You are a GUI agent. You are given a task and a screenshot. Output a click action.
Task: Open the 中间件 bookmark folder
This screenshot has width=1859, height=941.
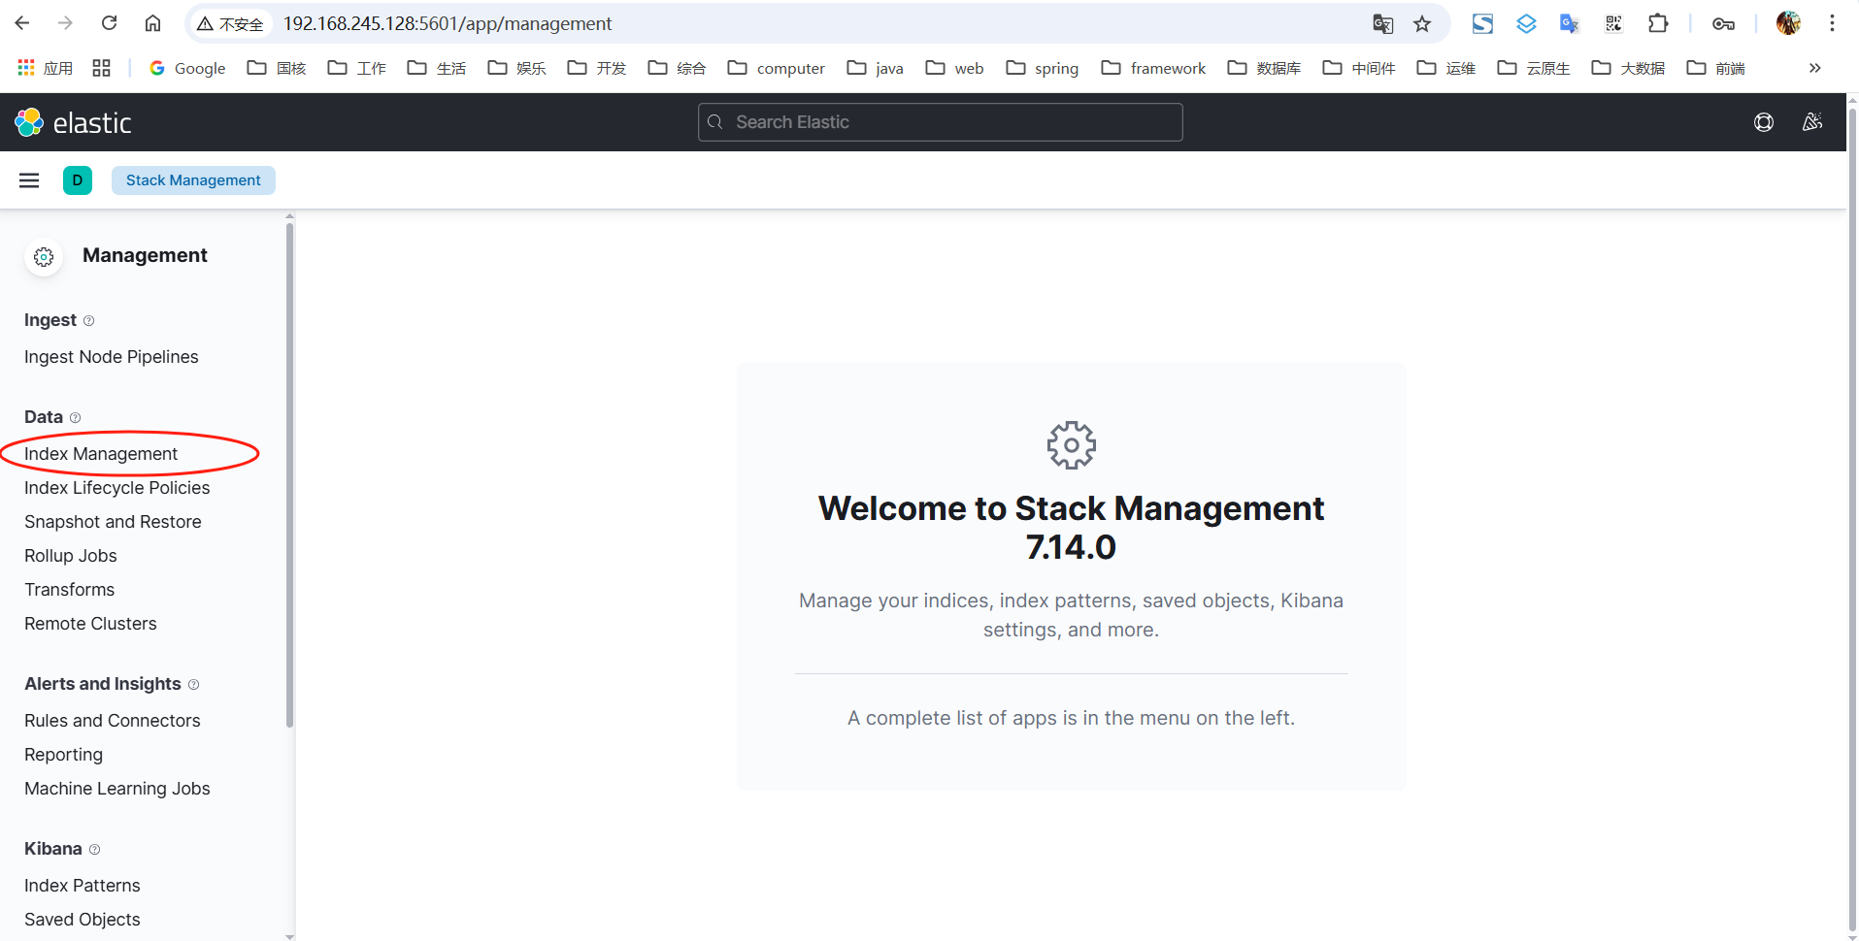coord(1359,68)
